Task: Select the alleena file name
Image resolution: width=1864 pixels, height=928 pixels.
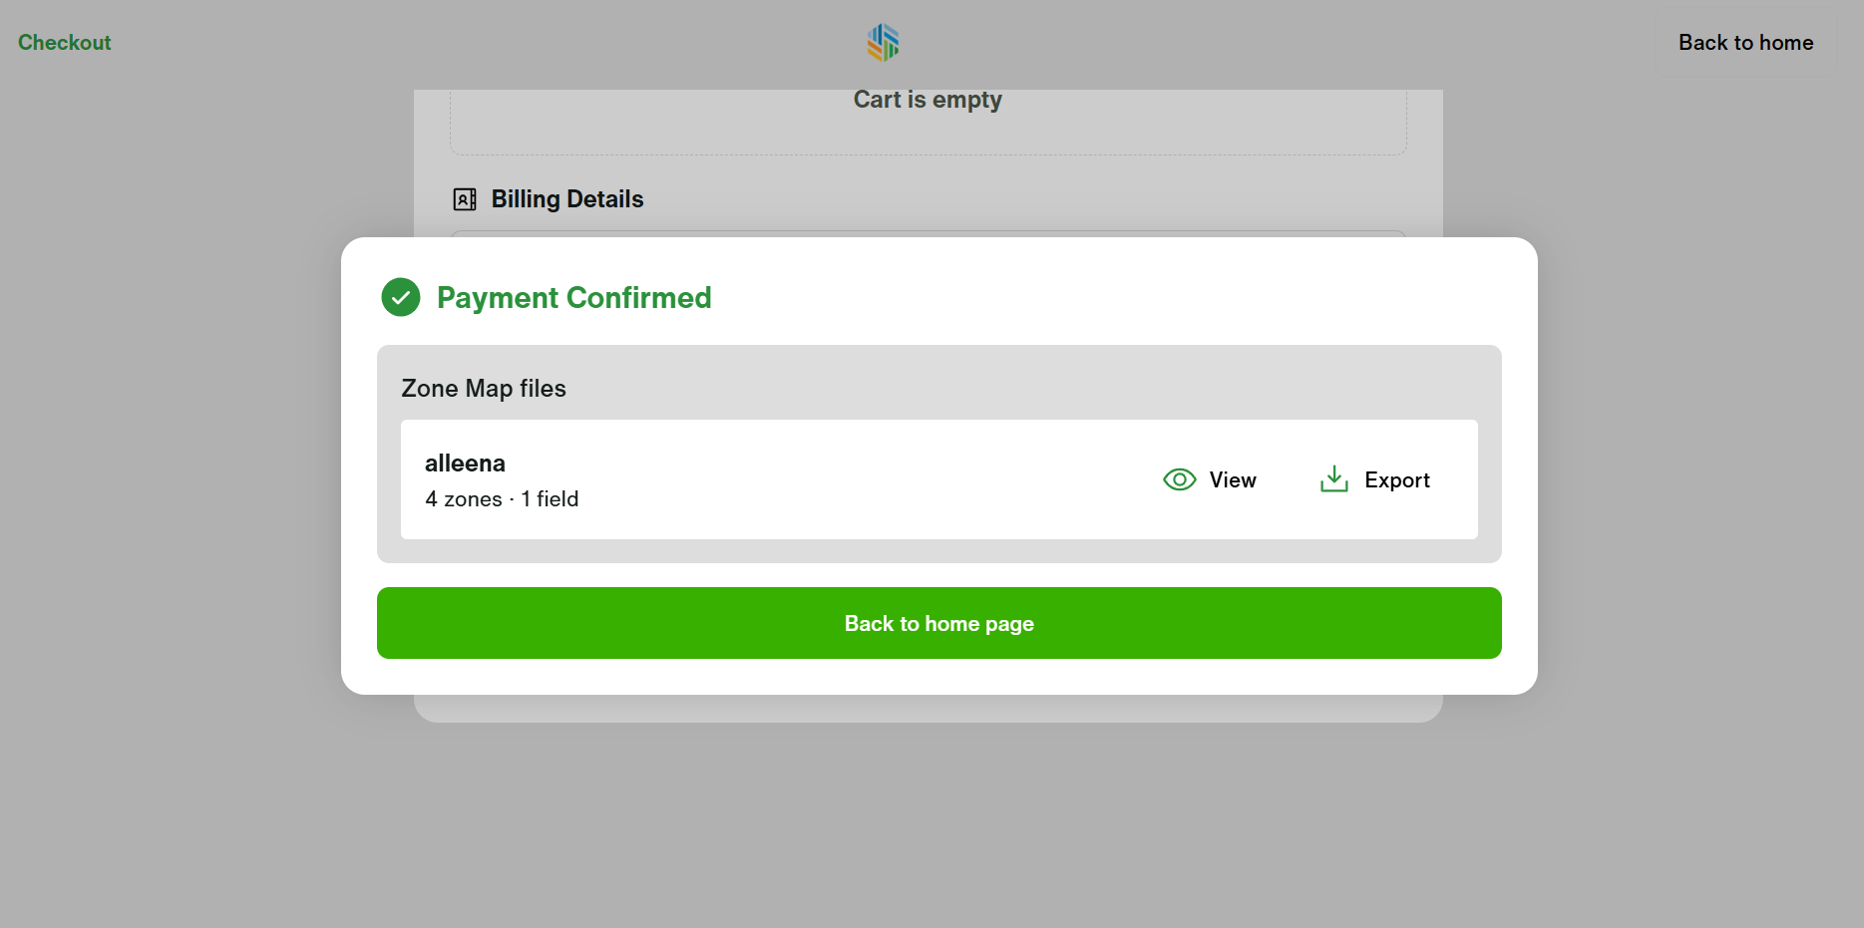Action: click(465, 464)
